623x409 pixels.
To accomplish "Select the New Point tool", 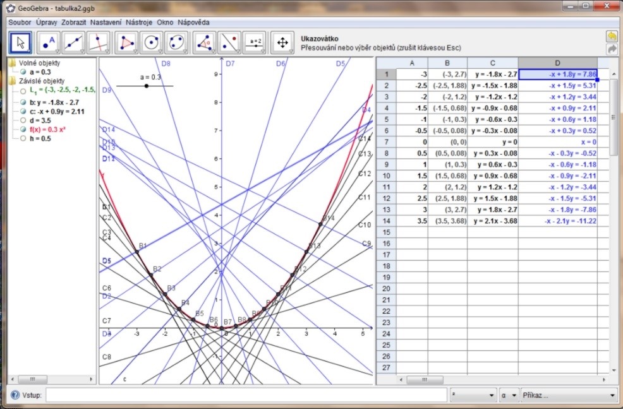I will point(49,42).
